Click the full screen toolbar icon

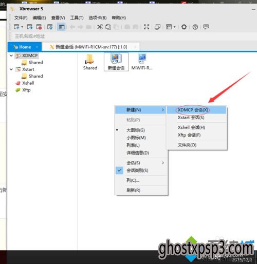pos(146,27)
